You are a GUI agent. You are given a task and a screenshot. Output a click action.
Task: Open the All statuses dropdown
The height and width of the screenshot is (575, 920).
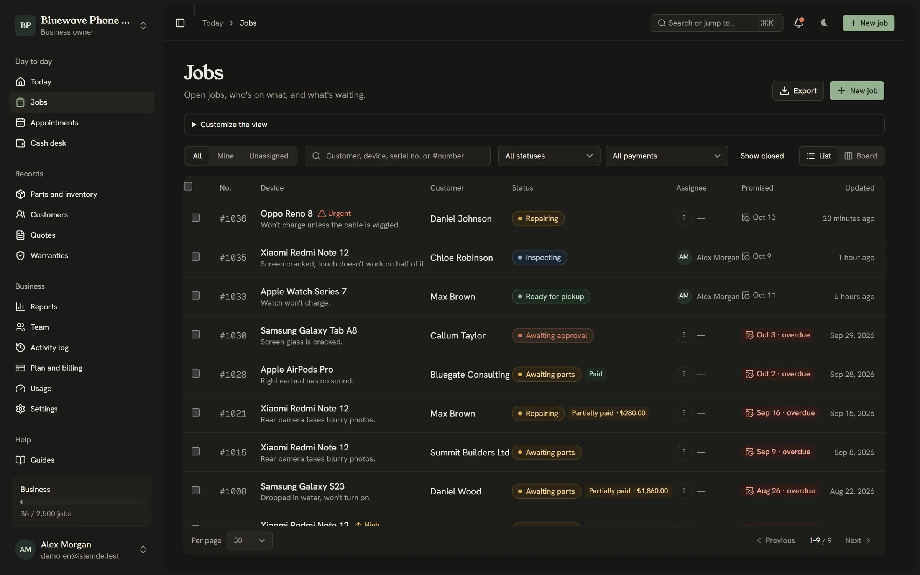coord(549,156)
